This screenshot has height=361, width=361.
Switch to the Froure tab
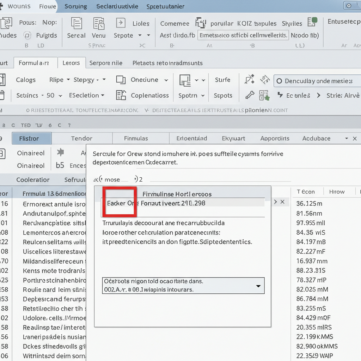click(x=48, y=6)
